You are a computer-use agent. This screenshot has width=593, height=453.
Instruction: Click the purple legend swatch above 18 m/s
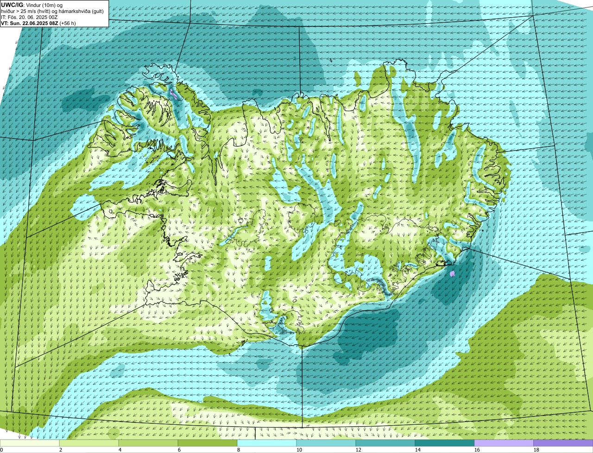click(563, 443)
